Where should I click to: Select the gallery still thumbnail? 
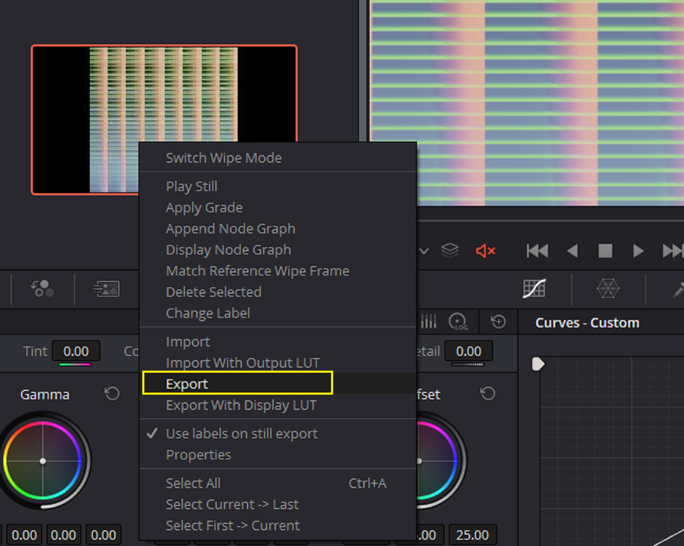pyautogui.click(x=164, y=119)
